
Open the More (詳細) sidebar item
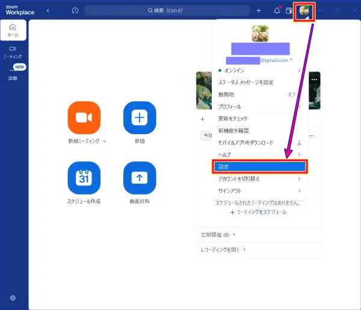point(13,73)
